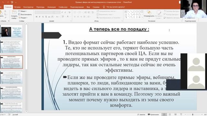207x116 pixels.
Task: Switch to the Вставка tab
Action: 17,7
